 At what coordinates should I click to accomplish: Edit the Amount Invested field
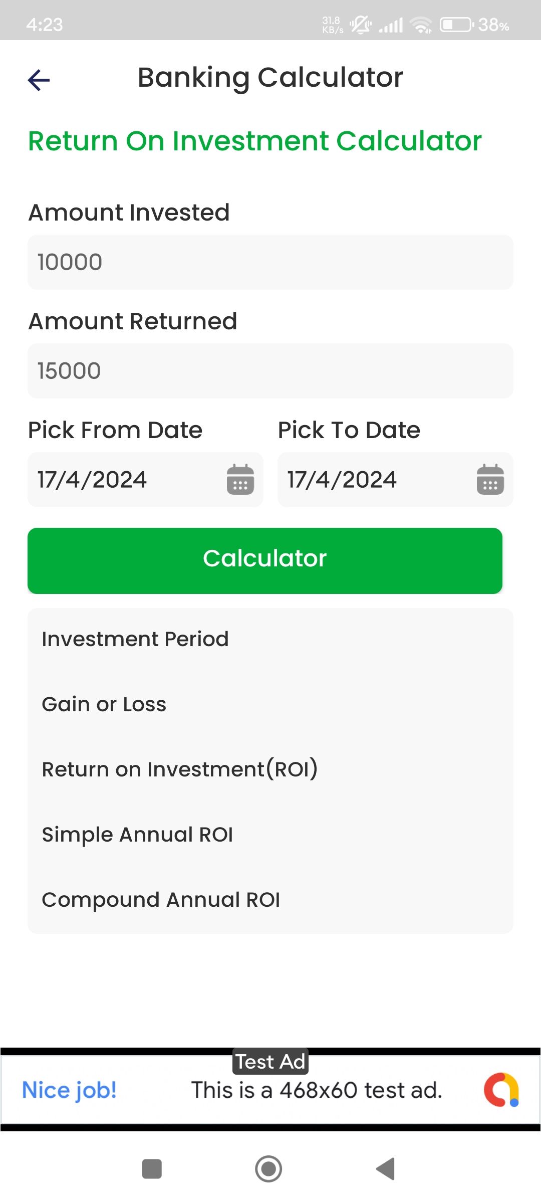(270, 262)
